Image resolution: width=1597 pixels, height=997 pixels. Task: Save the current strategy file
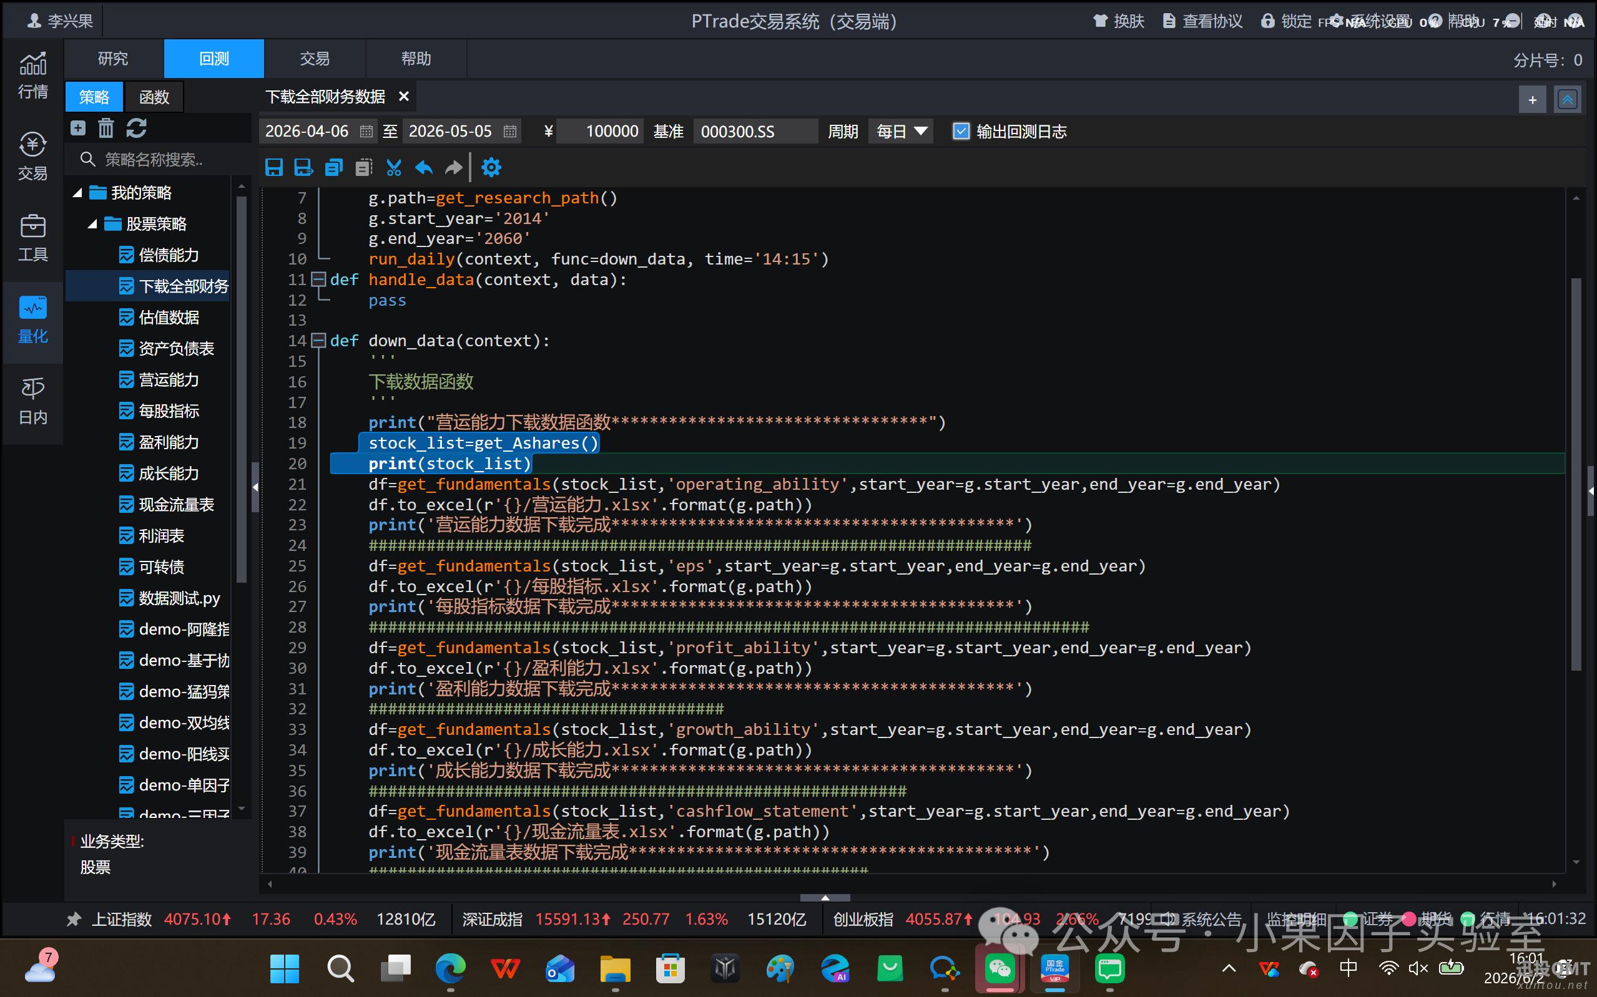tap(273, 167)
